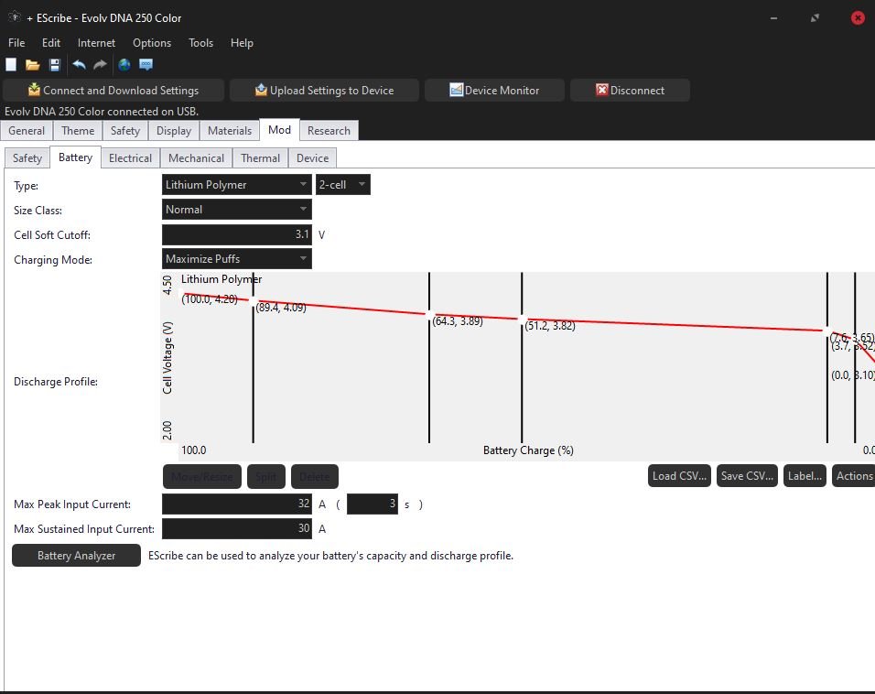The image size is (875, 694).
Task: Open a settings file via folder icon
Action: 33,65
